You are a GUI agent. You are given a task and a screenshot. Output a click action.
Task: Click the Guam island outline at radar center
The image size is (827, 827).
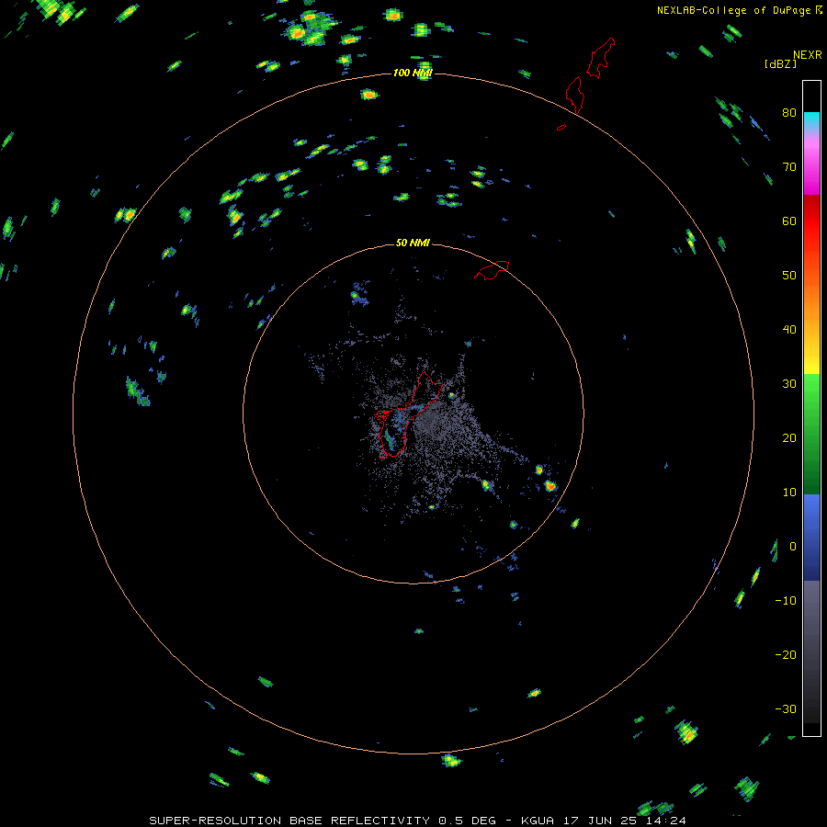click(407, 415)
